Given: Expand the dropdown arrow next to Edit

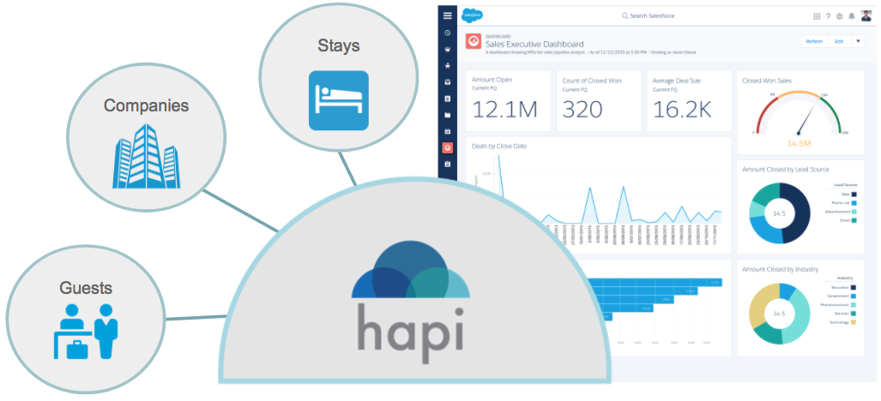Looking at the screenshot, I should point(858,41).
